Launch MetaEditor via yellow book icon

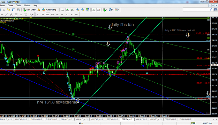39,10
